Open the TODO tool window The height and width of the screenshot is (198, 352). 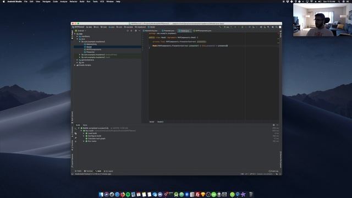coord(78,171)
